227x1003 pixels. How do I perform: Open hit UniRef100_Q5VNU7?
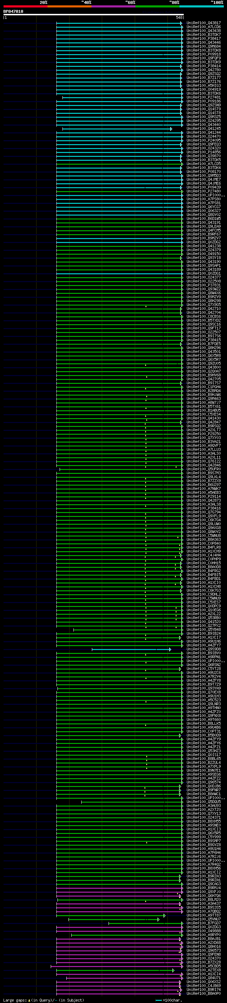tap(203, 919)
